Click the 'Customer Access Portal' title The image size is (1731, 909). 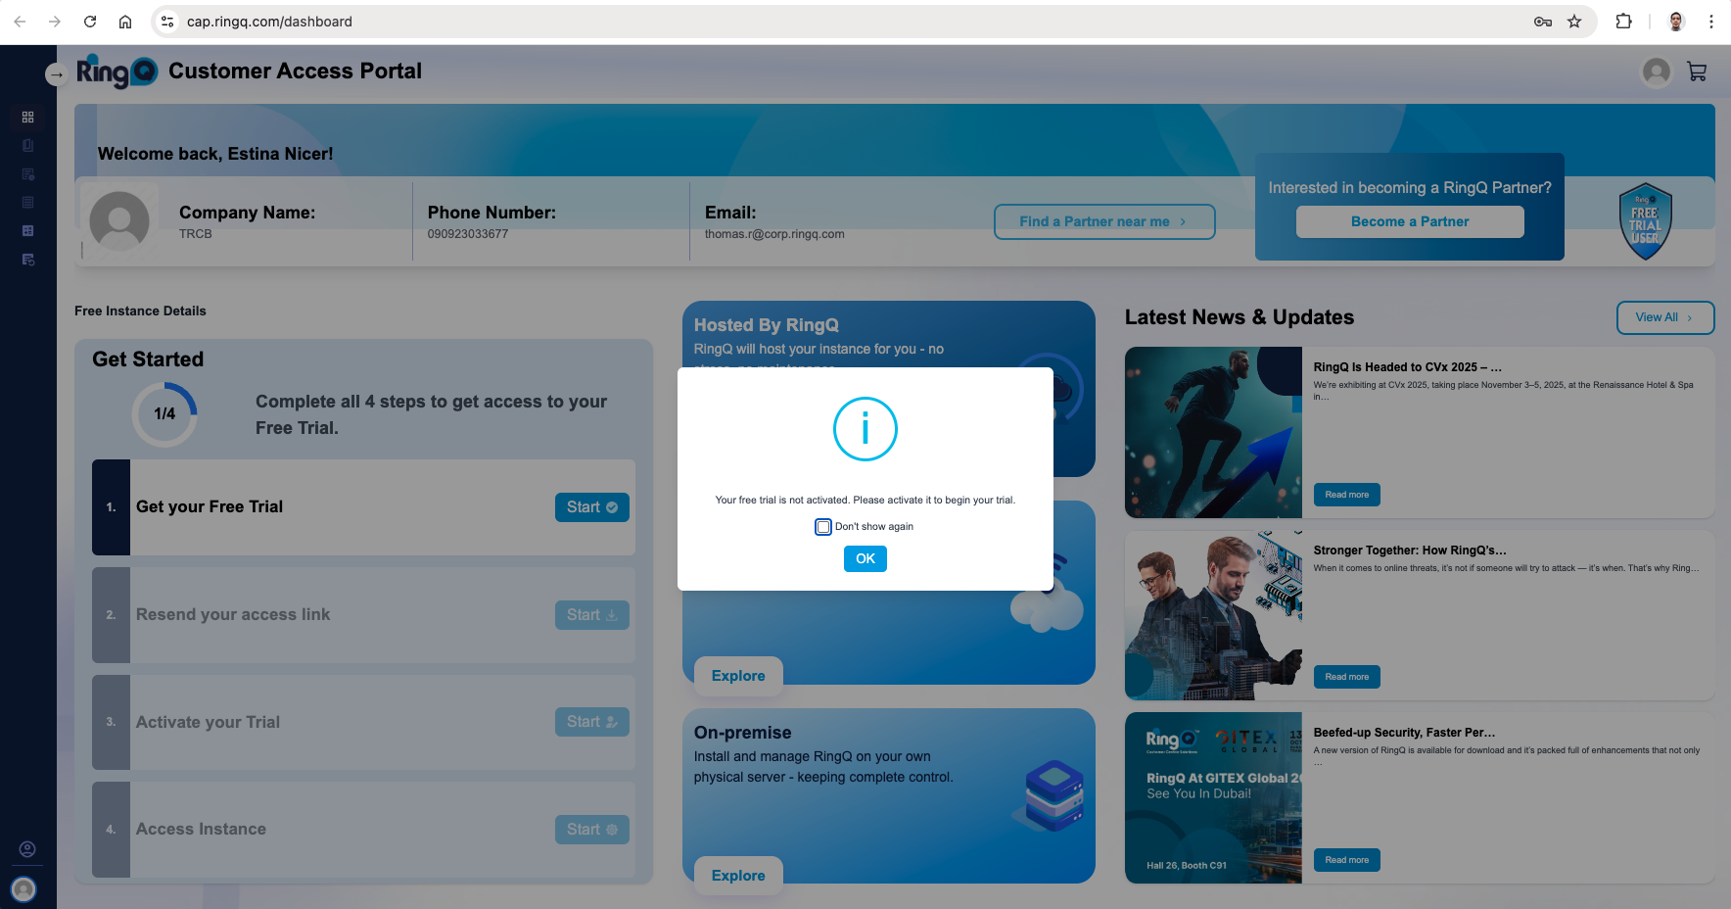pyautogui.click(x=295, y=71)
